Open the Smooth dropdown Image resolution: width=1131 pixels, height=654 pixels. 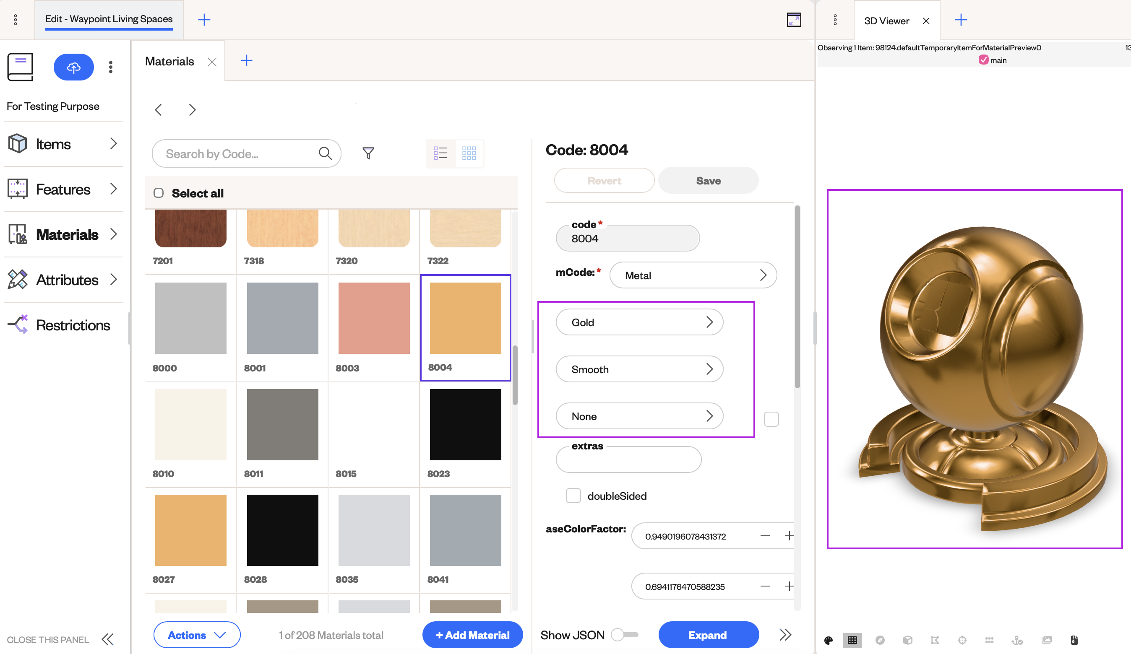click(639, 369)
